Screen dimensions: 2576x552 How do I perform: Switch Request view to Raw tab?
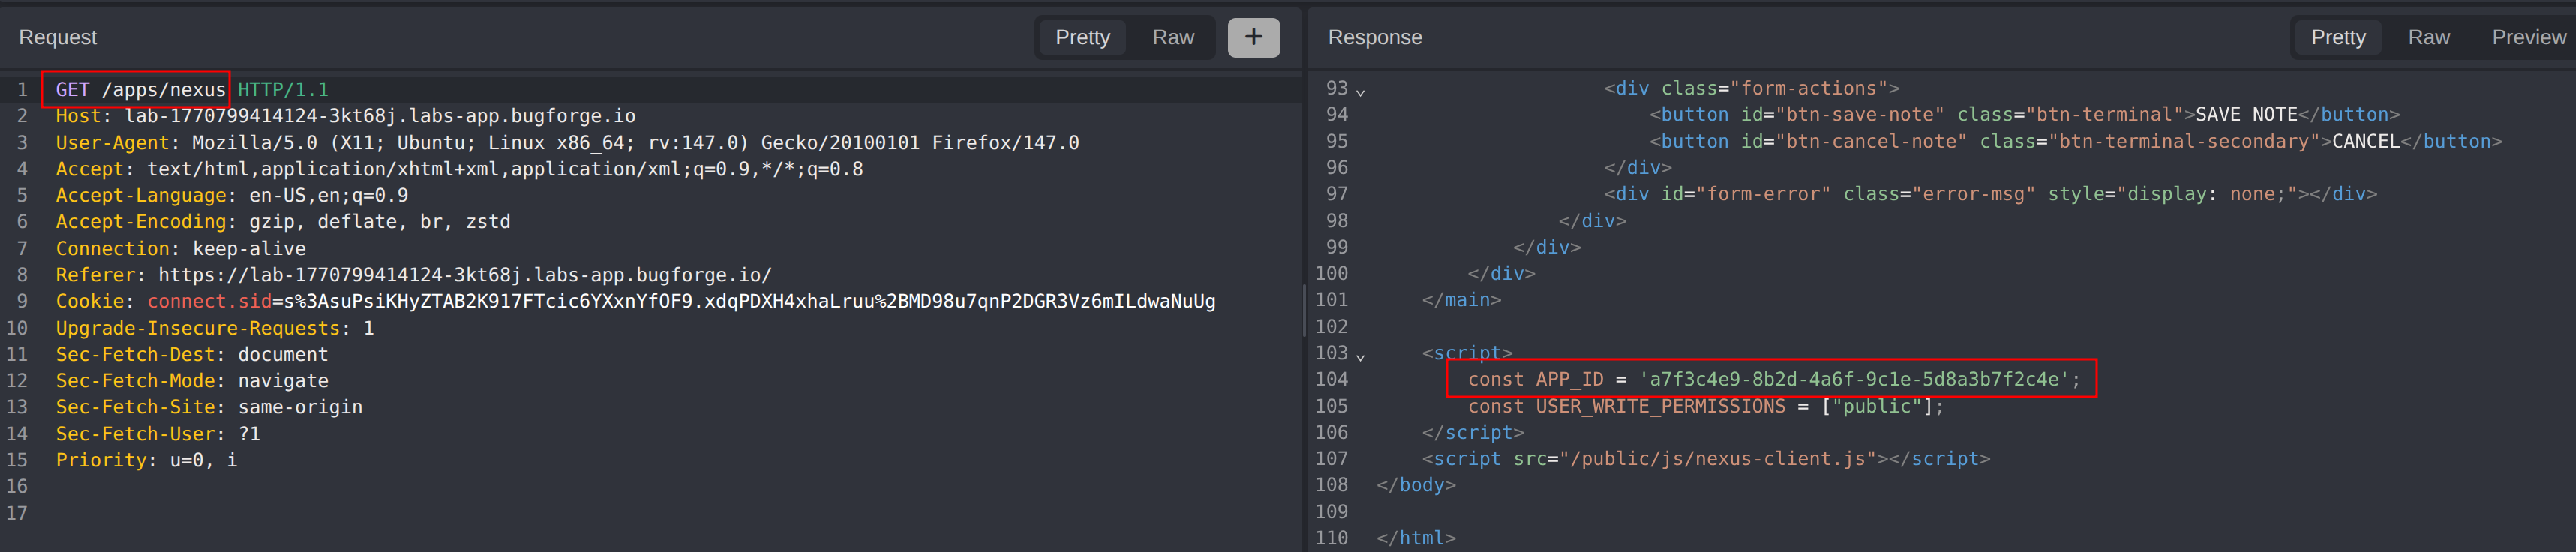[x=1172, y=37]
